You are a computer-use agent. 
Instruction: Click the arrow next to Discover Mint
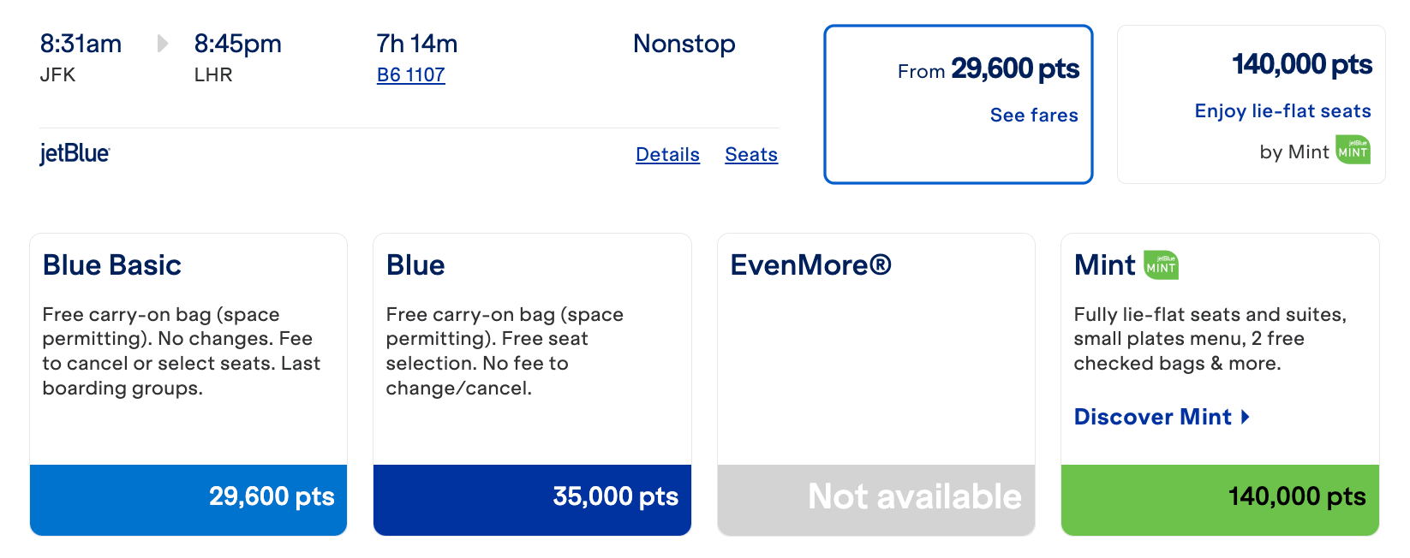(x=1246, y=417)
